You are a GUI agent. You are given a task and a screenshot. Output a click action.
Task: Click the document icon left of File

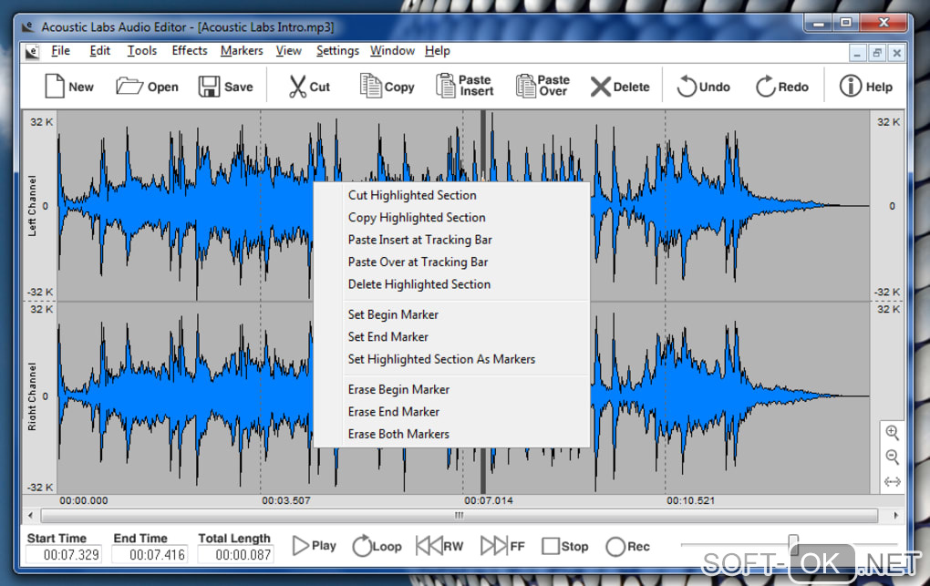pos(33,52)
